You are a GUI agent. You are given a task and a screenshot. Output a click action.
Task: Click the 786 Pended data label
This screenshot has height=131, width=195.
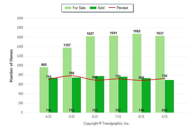pos(72,73)
